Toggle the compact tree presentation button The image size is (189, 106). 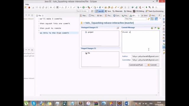click(152, 19)
